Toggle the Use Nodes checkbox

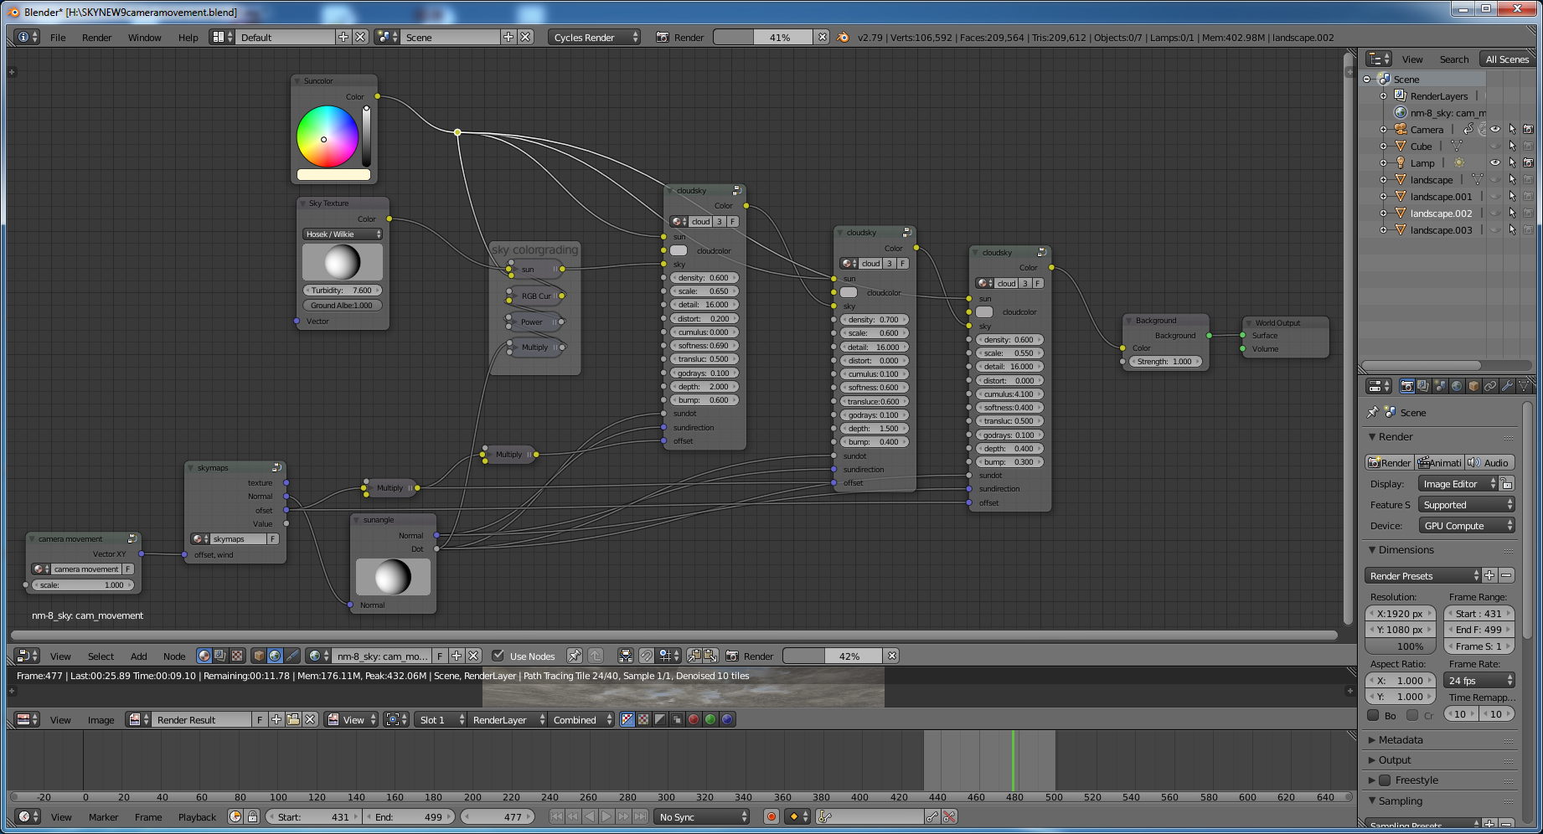tap(498, 656)
